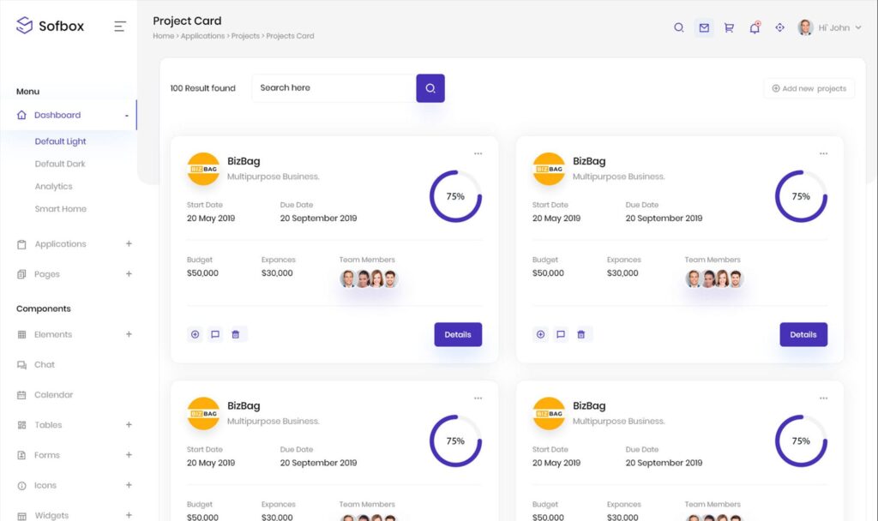Click comment icon on second BizBag card
The height and width of the screenshot is (521, 878).
pos(561,334)
